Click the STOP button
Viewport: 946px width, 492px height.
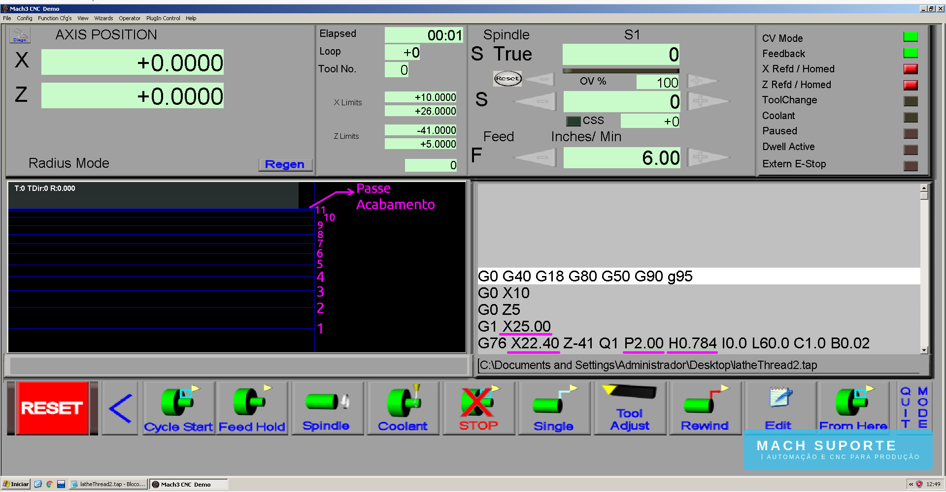coord(478,408)
